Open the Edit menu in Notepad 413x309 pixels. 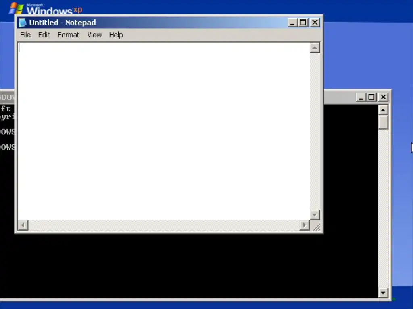coord(44,35)
